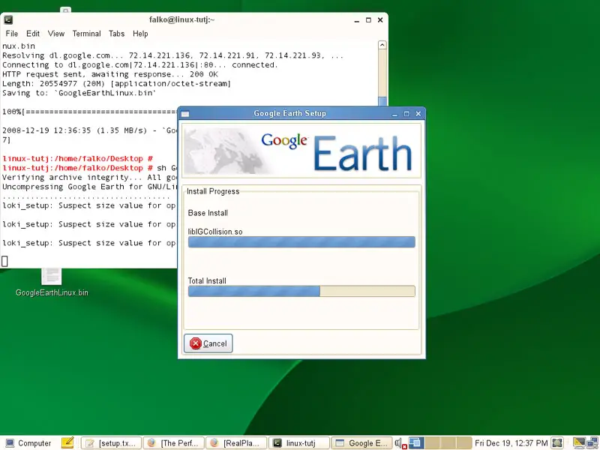Viewport: 600px width, 450px height.
Task: Click the terminal line starting 'Length: 20554977'
Action: 117,83
